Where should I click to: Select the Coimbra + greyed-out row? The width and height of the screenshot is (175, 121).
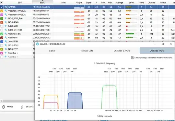(17, 57)
